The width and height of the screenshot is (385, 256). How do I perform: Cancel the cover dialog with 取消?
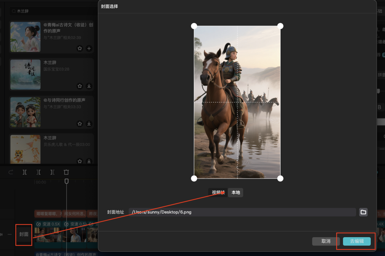click(326, 241)
